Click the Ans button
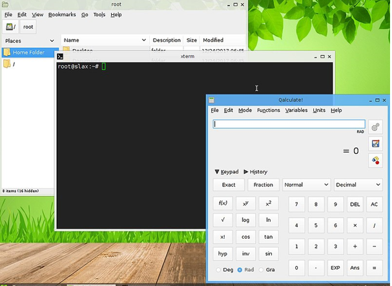The width and height of the screenshot is (392, 286). [x=355, y=268]
